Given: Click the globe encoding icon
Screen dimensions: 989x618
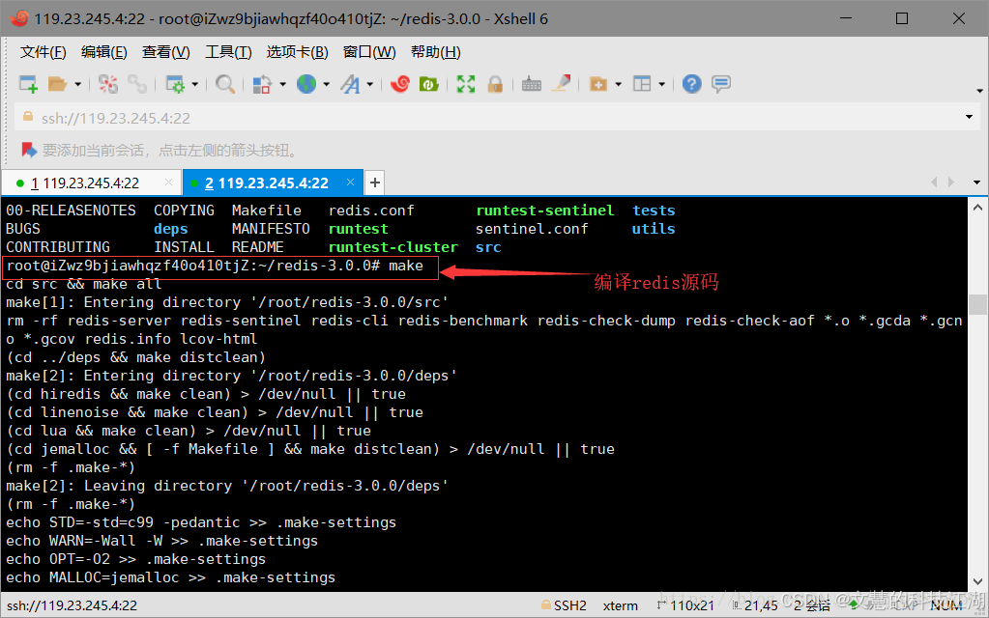Looking at the screenshot, I should (x=306, y=84).
